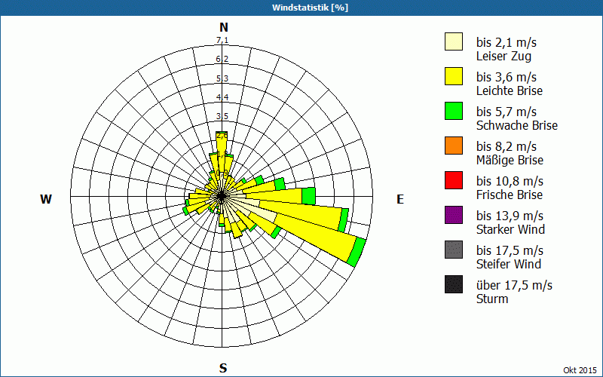Click the 'bis 2,1 m/s' speed text

click(x=506, y=42)
